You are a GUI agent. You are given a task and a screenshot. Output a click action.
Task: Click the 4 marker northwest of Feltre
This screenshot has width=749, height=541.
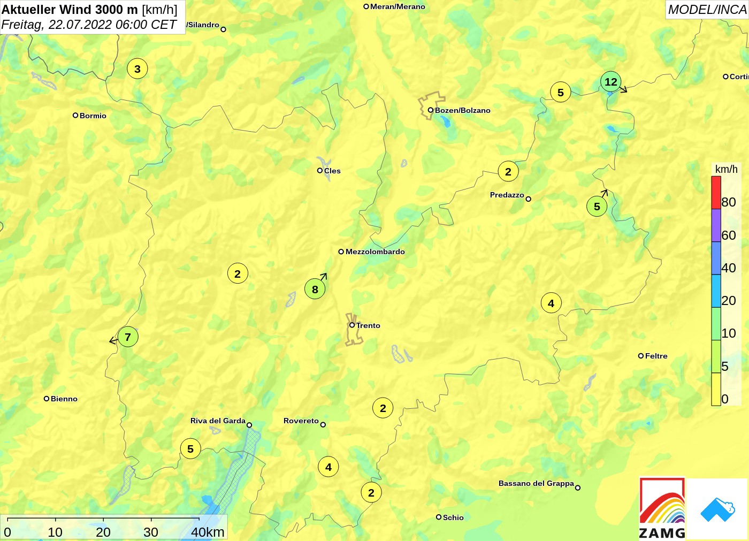point(551,303)
